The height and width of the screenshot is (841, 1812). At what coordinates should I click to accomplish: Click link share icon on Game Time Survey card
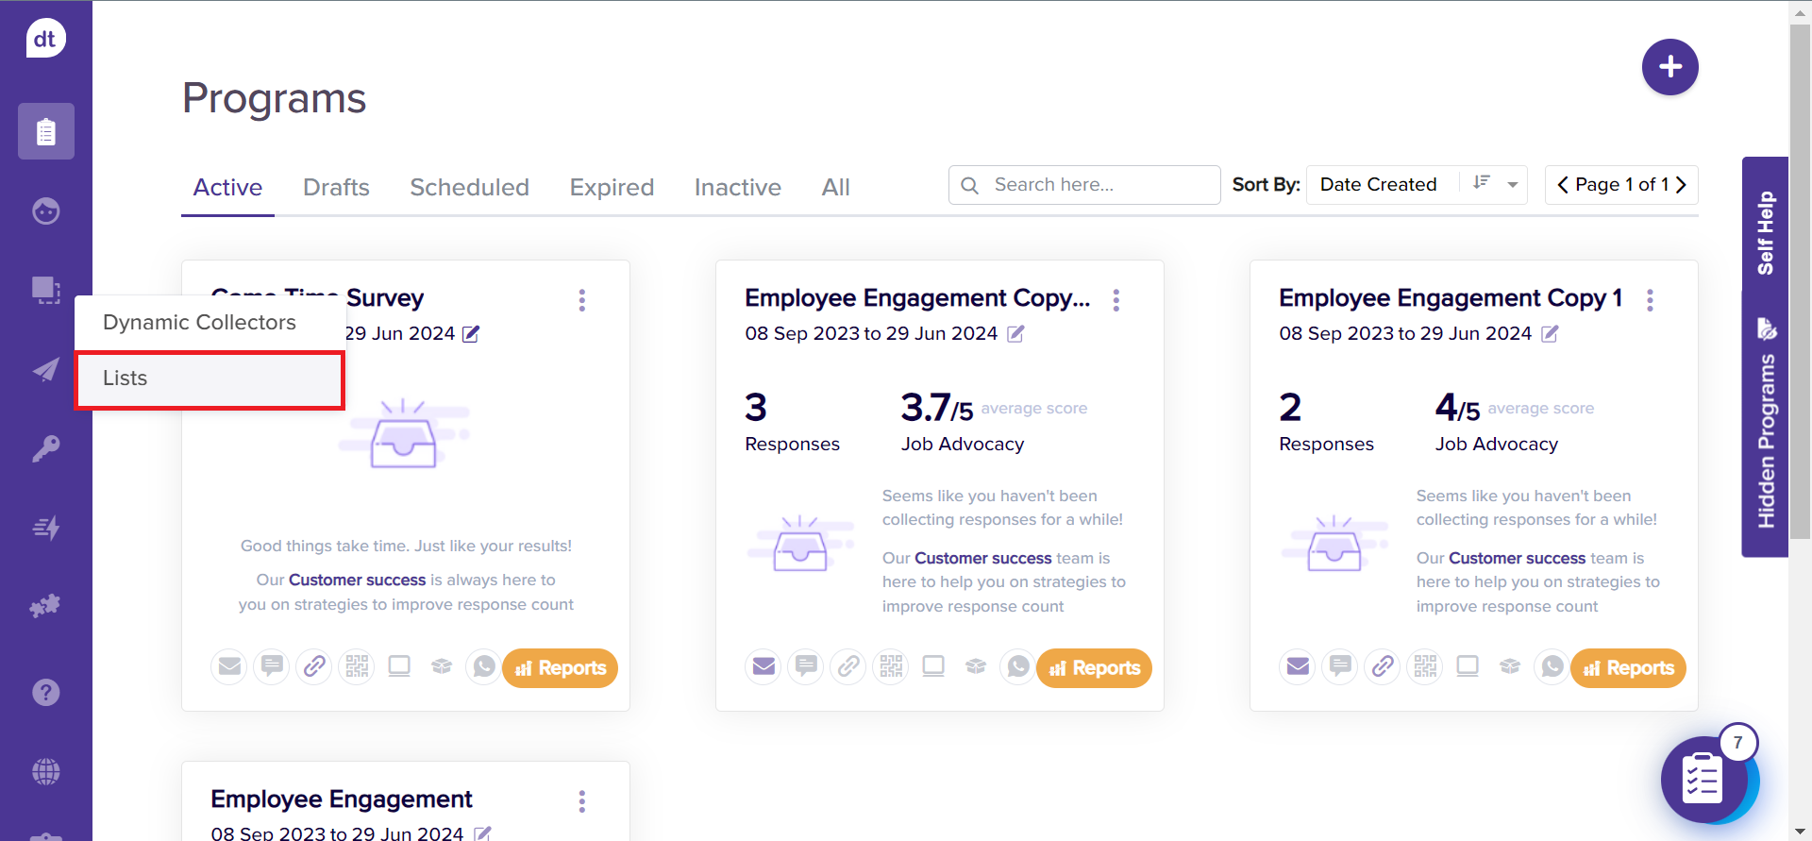(x=313, y=667)
